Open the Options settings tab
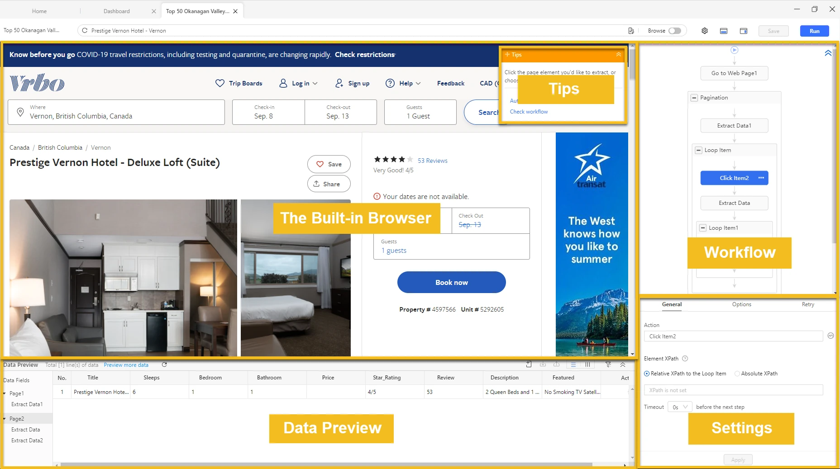The width and height of the screenshot is (840, 469). tap(741, 304)
